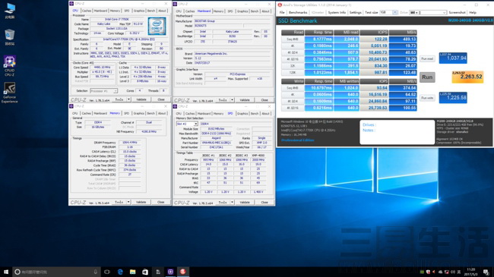The height and width of the screenshot is (277, 494).
Task: Open the Recycle Bin desktop icon
Action: pyautogui.click(x=9, y=37)
